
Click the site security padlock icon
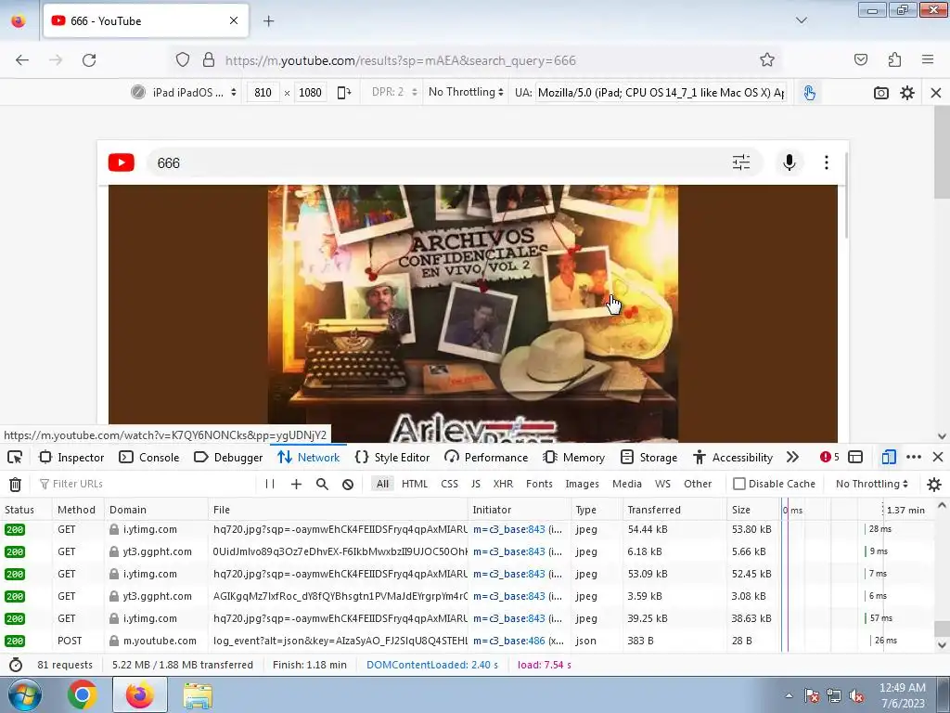[x=209, y=60]
